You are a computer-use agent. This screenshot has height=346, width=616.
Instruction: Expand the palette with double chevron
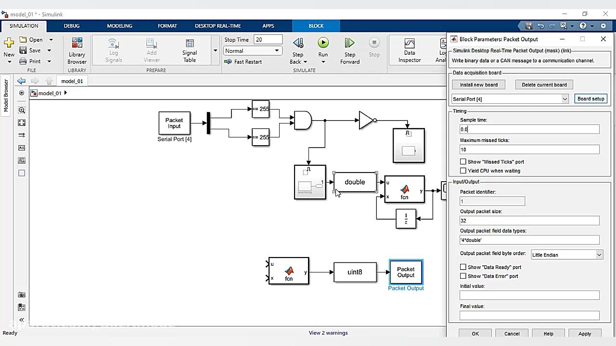pyautogui.click(x=22, y=320)
